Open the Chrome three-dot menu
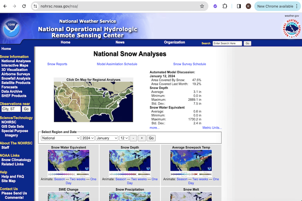This screenshot has width=302, height=201. point(297,6)
